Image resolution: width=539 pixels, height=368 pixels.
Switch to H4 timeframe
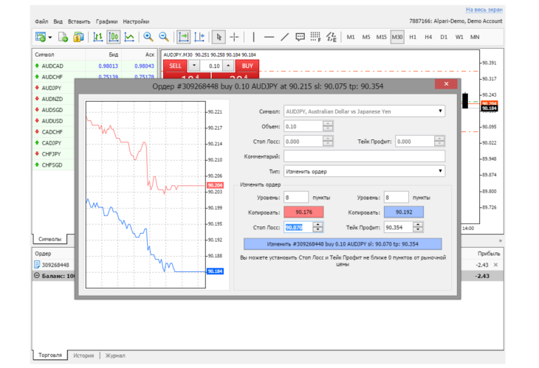pos(428,37)
